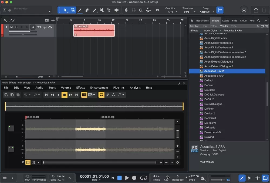
Task: Open the zoom tool dropdown arrow
Action: click(123, 95)
